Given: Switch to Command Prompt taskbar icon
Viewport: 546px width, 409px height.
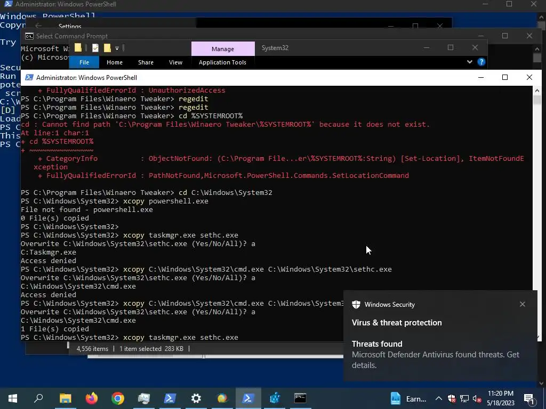Looking at the screenshot, I should tap(300, 398).
